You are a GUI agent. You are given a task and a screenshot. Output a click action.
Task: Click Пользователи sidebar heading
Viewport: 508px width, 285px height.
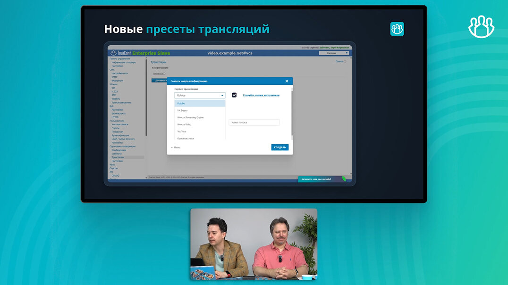pyautogui.click(x=117, y=121)
